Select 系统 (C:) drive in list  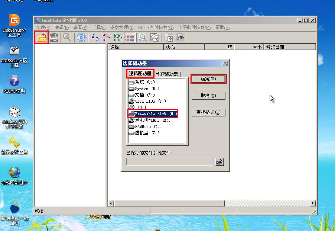(142, 82)
